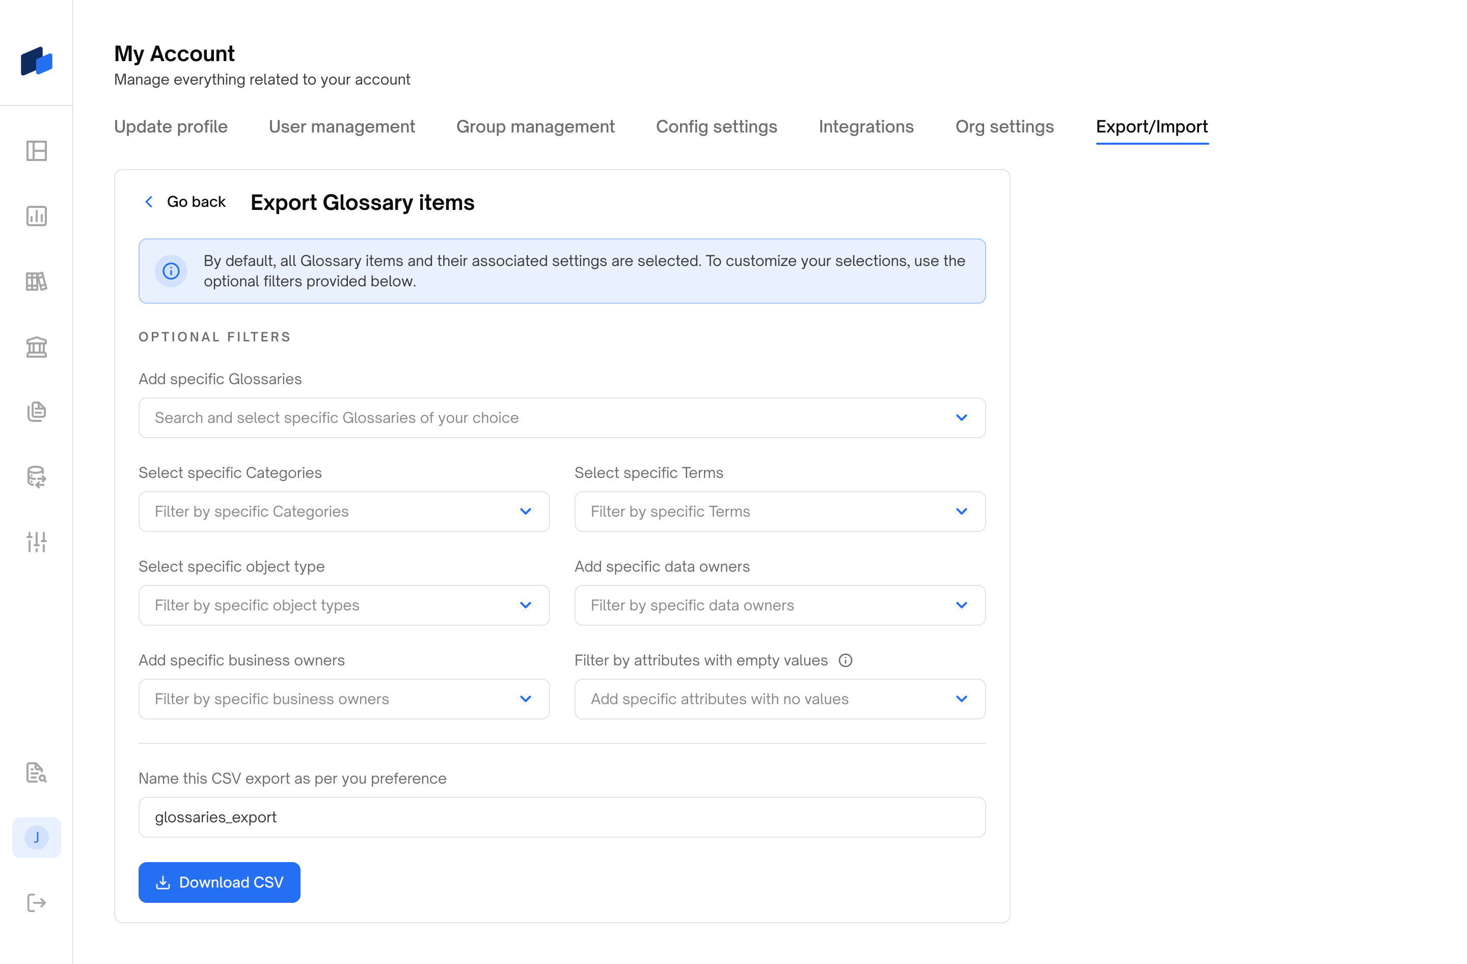This screenshot has width=1467, height=964.
Task: Expand the specific Glossaries dropdown
Action: click(x=561, y=418)
